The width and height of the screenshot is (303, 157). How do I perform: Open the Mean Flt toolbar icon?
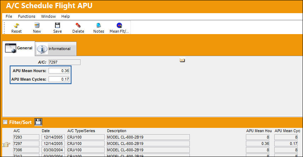pos(119,25)
